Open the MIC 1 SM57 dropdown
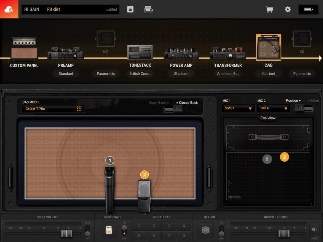Viewport: 323px width, 242px height. point(238,108)
